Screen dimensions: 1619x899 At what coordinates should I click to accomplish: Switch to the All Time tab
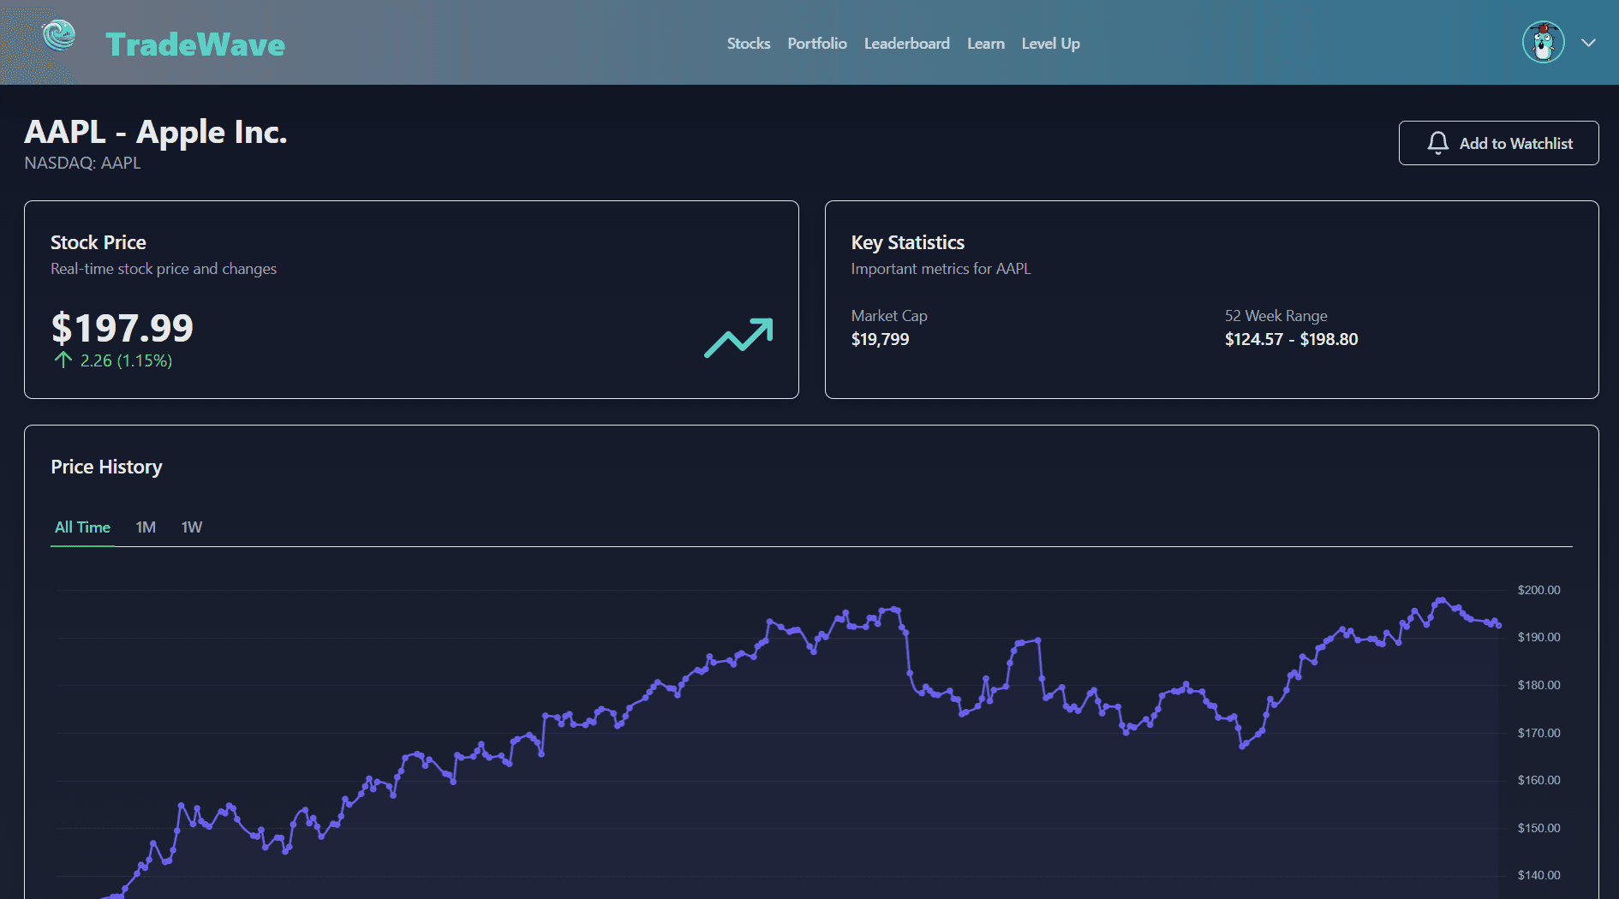click(82, 527)
